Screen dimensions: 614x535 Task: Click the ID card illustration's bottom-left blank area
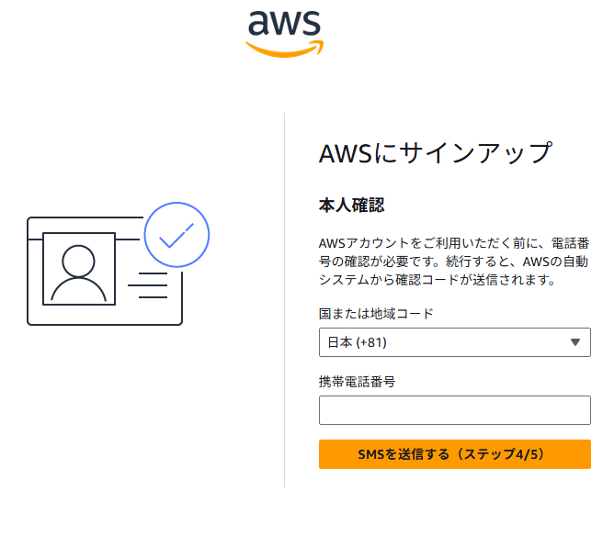pos(37,314)
